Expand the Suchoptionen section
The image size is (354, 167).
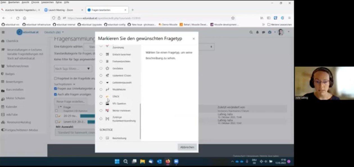click(x=65, y=84)
